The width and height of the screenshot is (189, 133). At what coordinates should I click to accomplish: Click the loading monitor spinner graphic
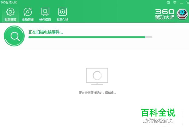(97, 76)
